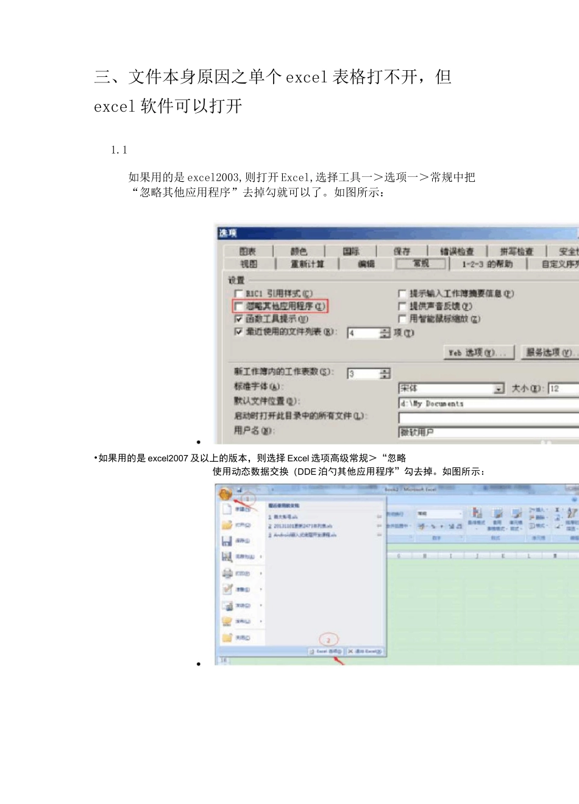Image resolution: width=579 pixels, height=804 pixels.
Task: Click the Prepare icon in Office menu
Action: click(x=227, y=589)
